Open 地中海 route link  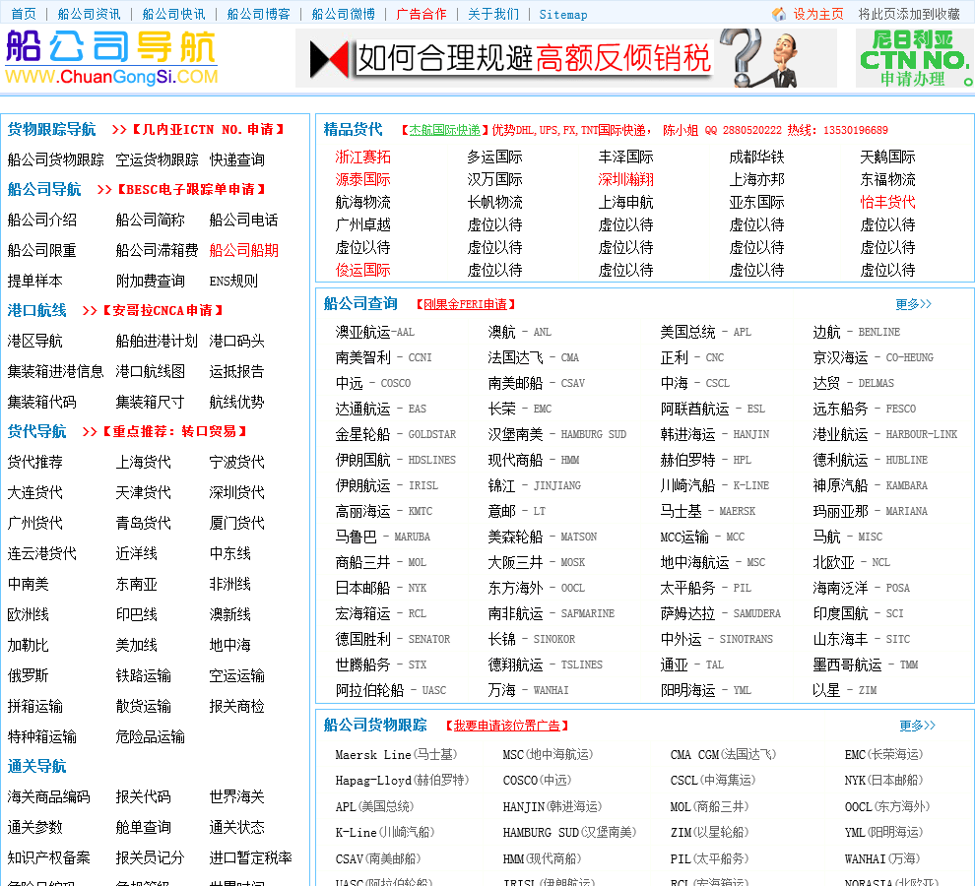click(x=229, y=645)
